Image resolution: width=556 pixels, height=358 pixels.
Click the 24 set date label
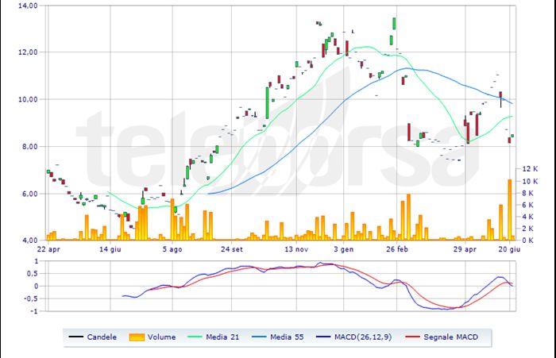pyautogui.click(x=232, y=249)
